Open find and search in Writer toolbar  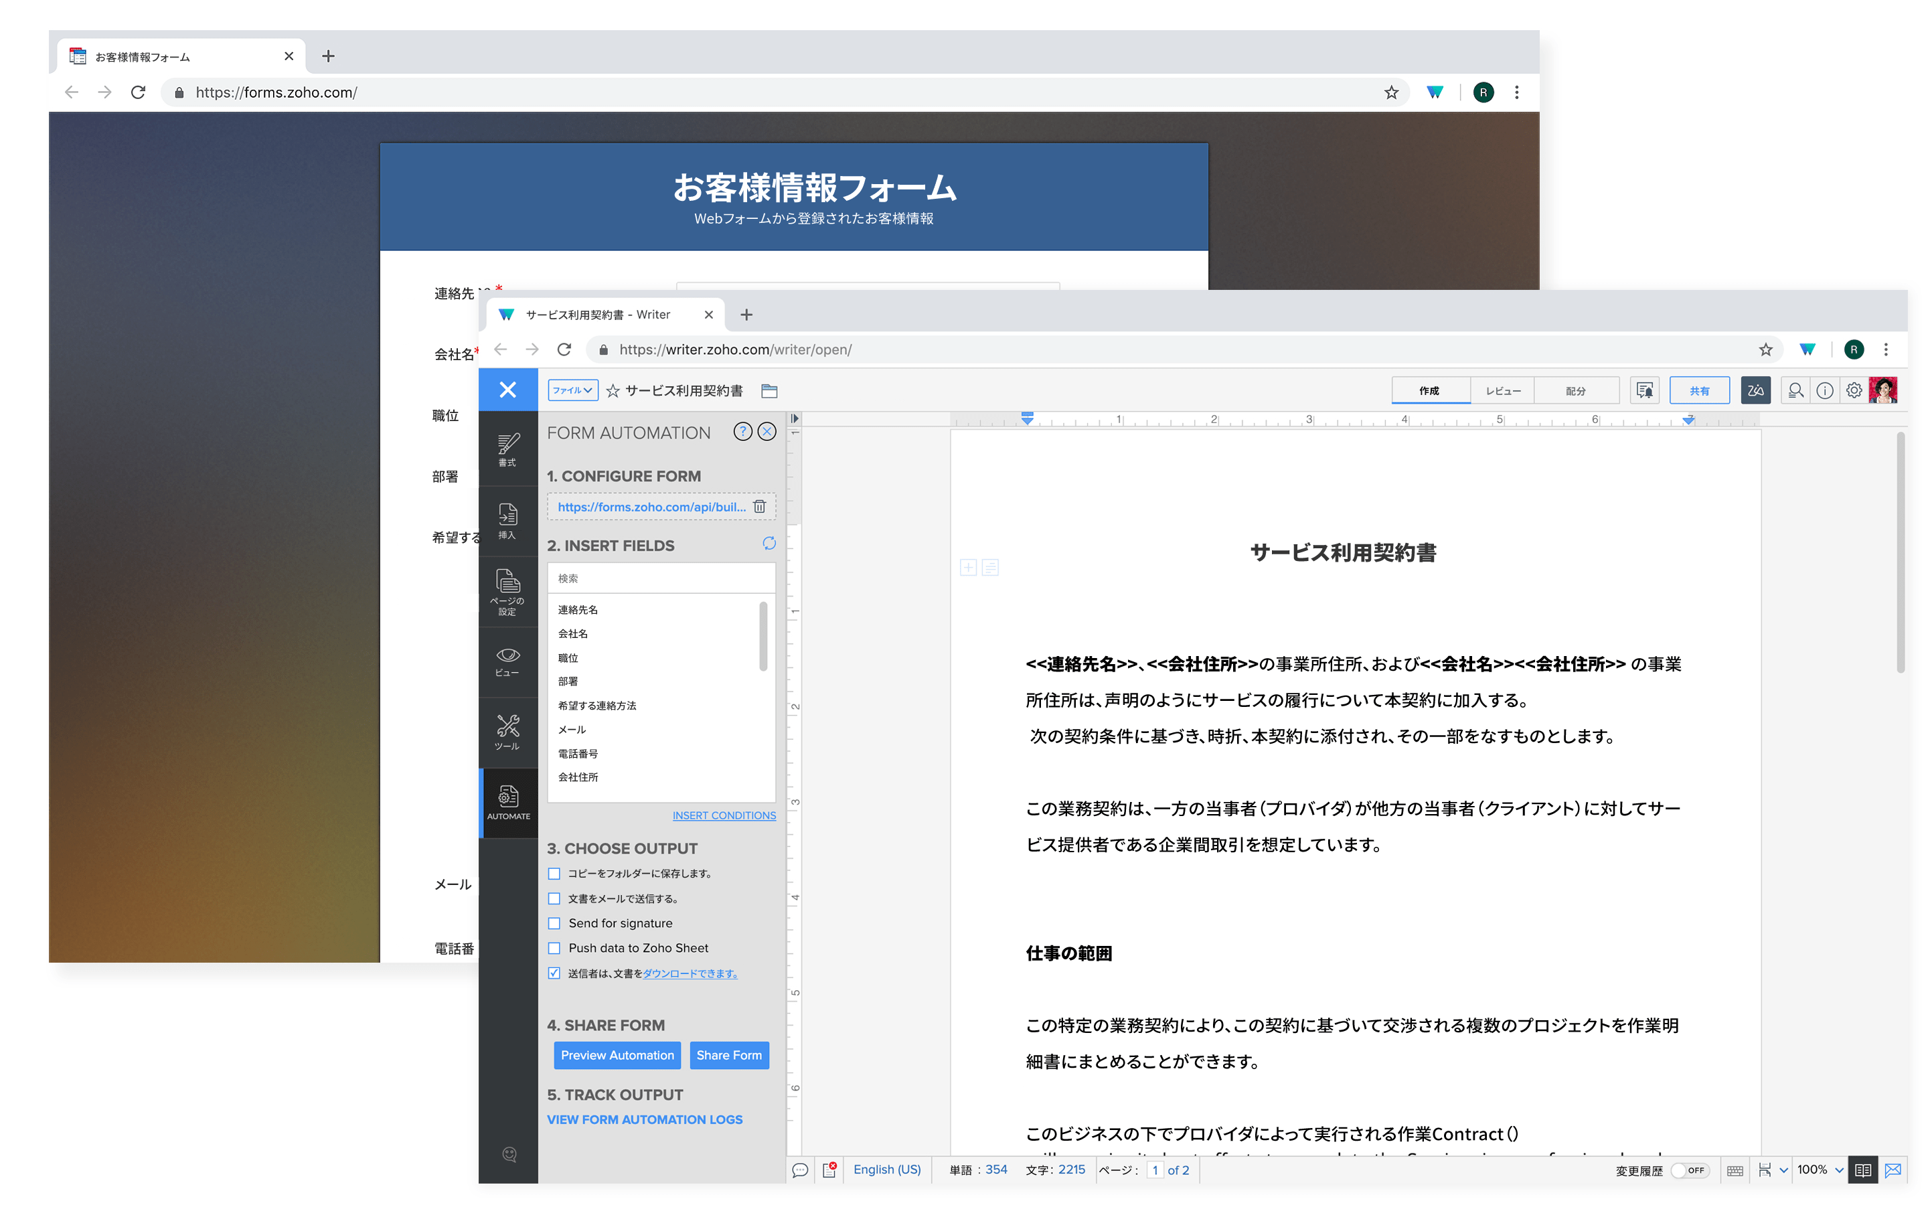pos(1795,390)
